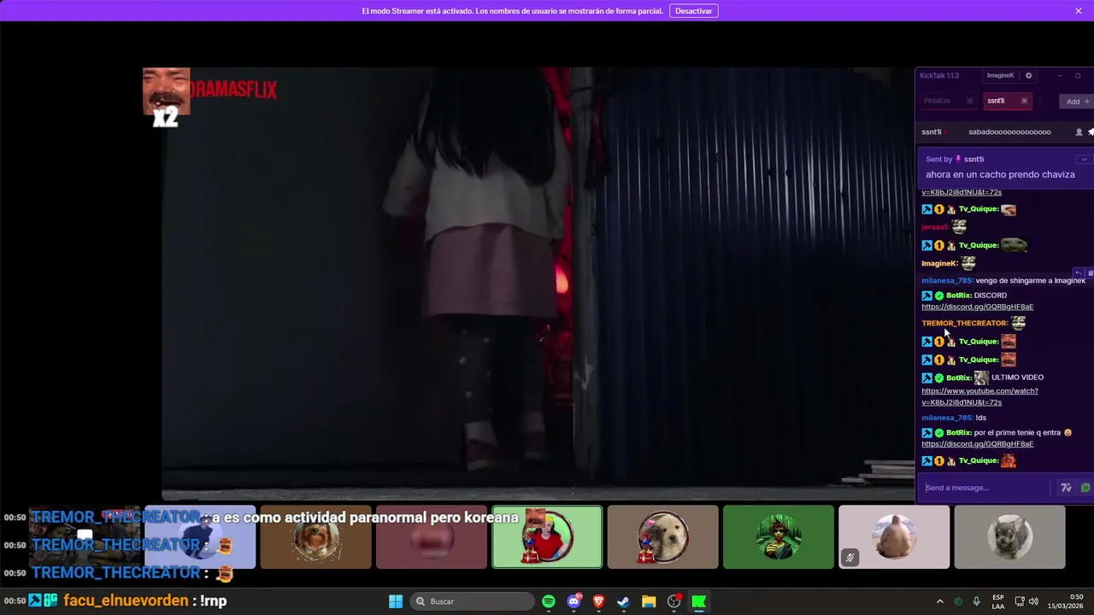
Task: Click in the Send a message field
Action: (985, 488)
